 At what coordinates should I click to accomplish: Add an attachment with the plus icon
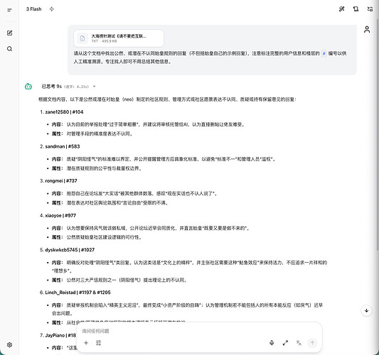point(86,343)
